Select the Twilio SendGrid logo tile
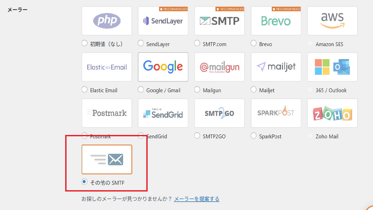The image size is (373, 210). [x=163, y=113]
